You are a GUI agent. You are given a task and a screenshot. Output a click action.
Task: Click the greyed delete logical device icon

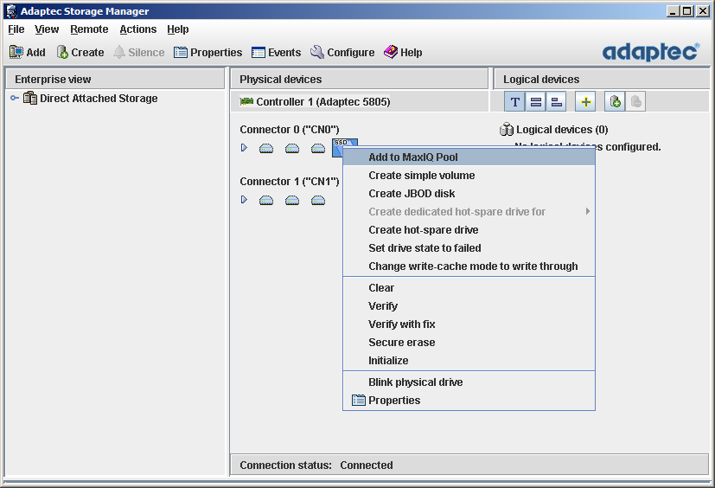[x=635, y=102]
